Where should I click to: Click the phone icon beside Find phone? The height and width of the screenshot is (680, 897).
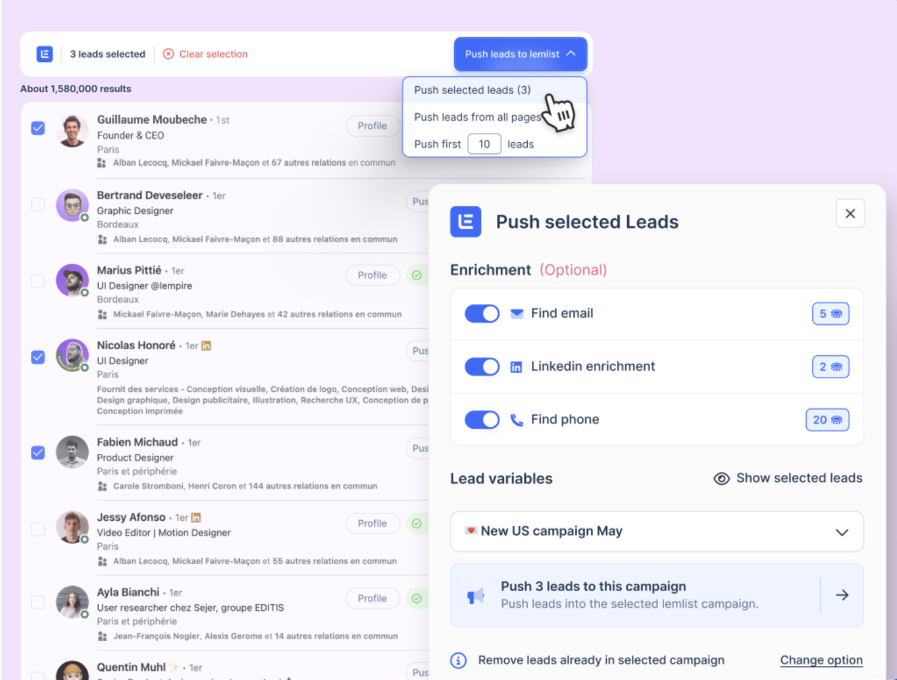[x=517, y=420]
